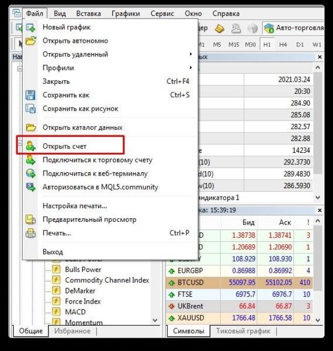Select the M15 timeframe
The width and height of the screenshot is (333, 351).
(233, 45)
